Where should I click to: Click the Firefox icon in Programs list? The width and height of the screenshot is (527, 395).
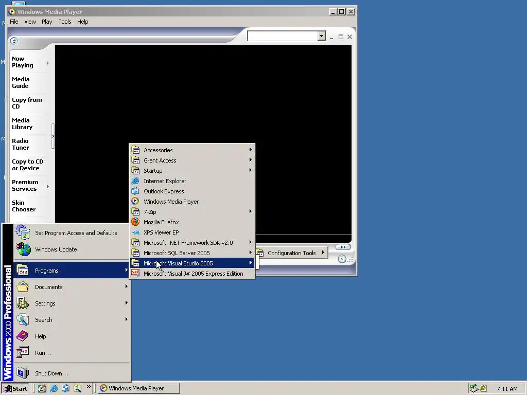coord(135,222)
